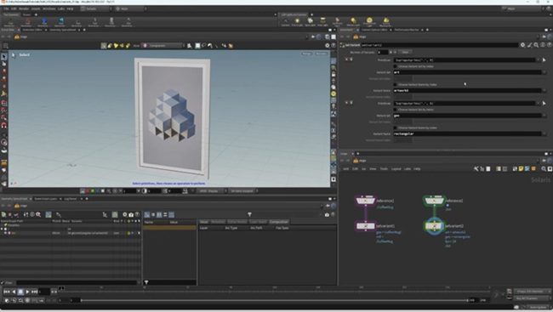Enable first Choose Variant Set by Index checkbox

[395, 66]
